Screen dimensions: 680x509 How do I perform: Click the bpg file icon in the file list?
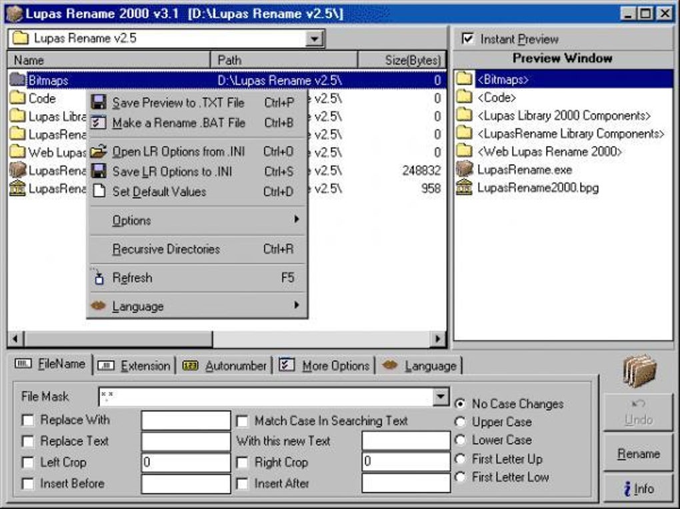[17, 188]
